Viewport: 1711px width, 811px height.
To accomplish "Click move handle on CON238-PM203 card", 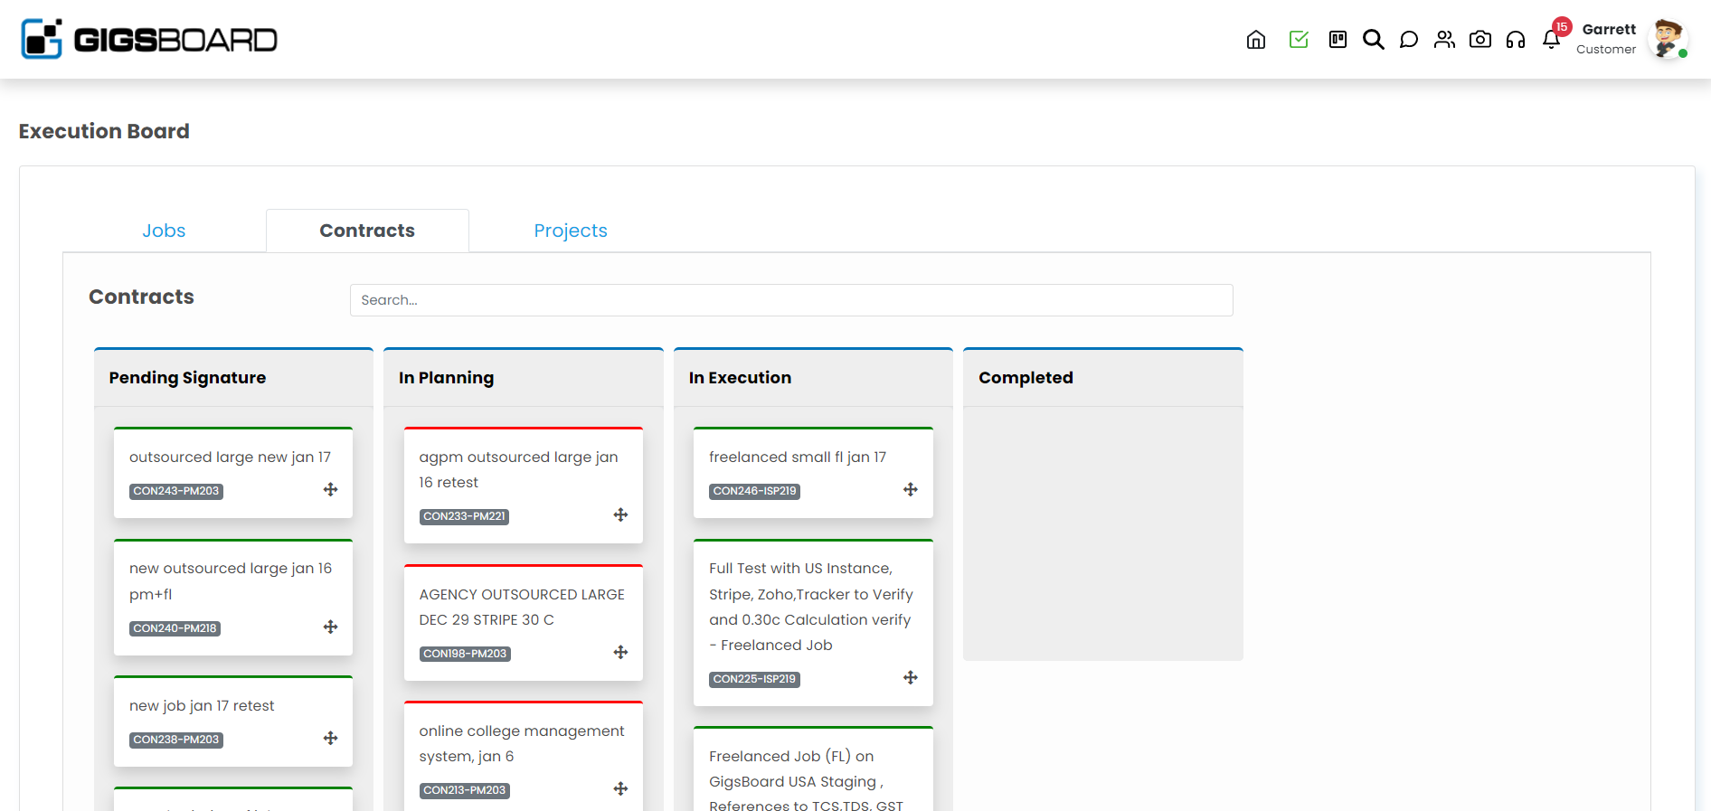I will 331,738.
